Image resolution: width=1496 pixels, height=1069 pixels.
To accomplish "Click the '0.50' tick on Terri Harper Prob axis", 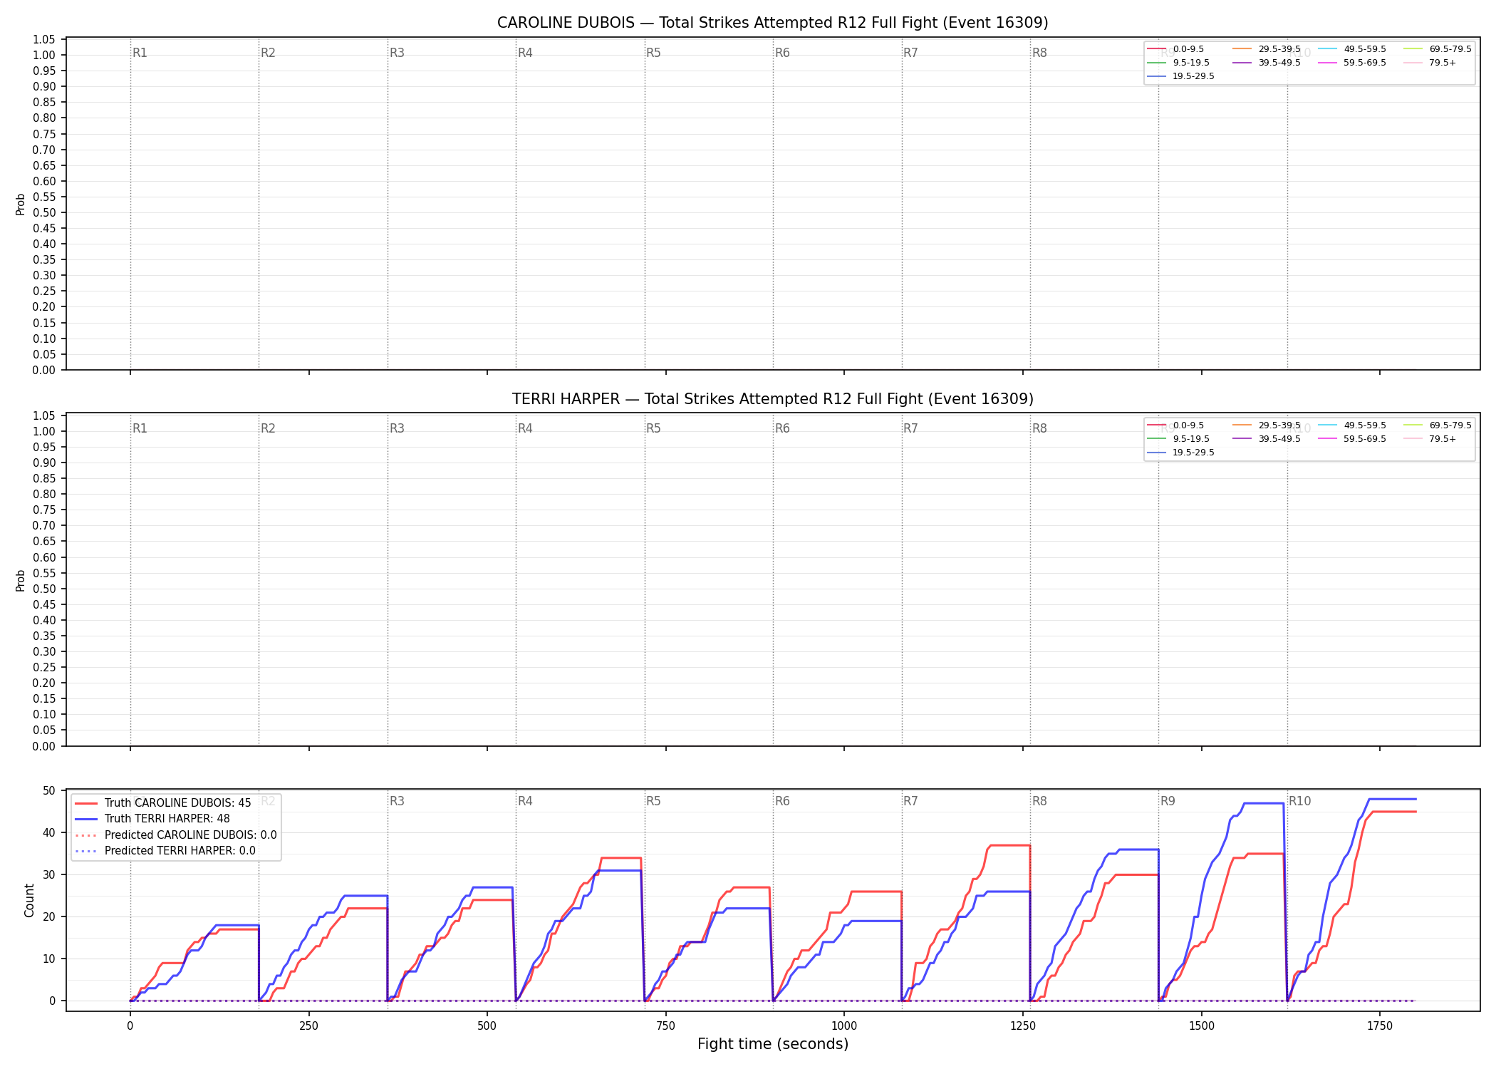I will point(44,589).
